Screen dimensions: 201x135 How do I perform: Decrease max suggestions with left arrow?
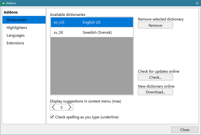coord(54,107)
